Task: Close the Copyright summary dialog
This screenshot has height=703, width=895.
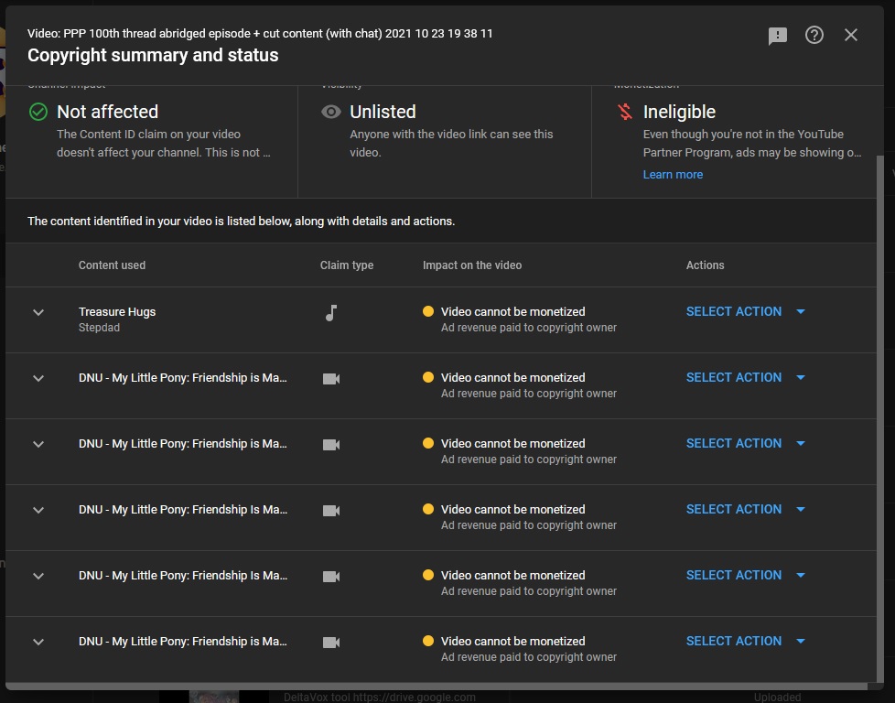Action: 851,35
